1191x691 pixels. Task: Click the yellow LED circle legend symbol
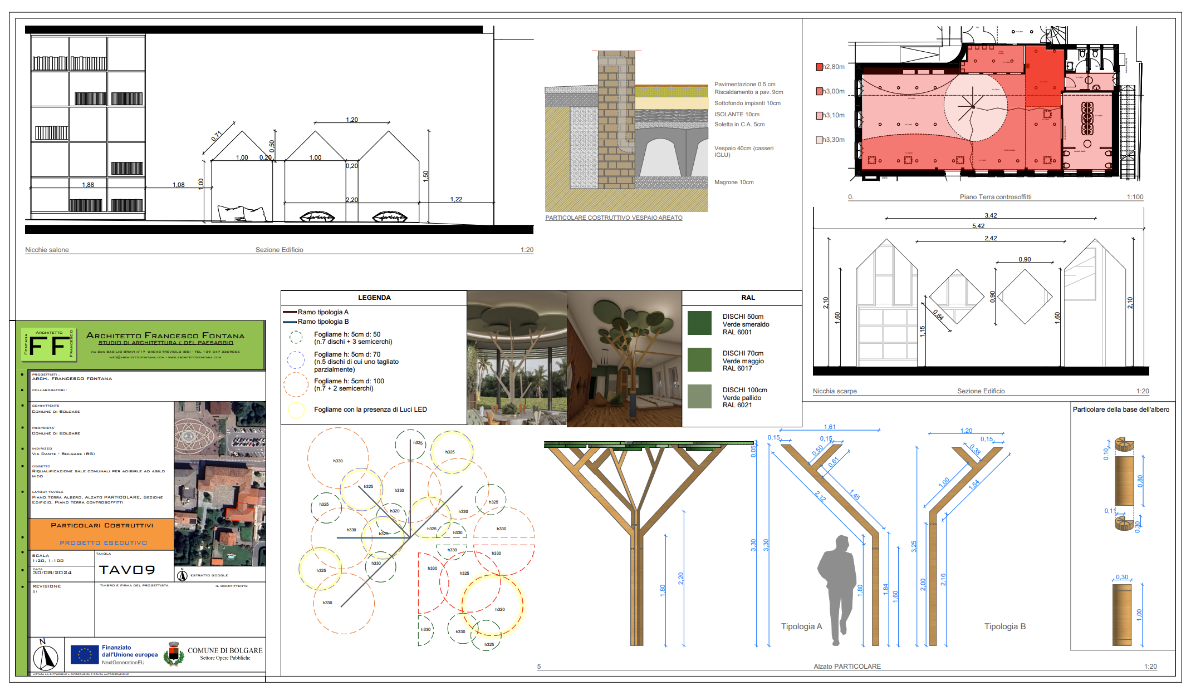(296, 410)
